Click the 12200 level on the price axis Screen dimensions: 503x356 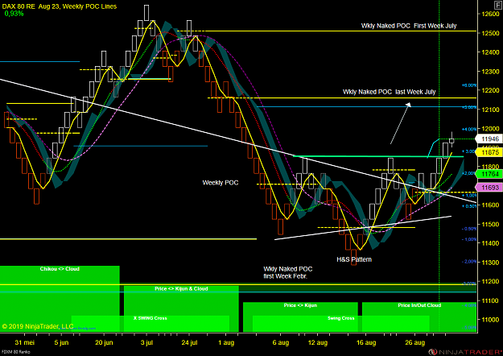(x=490, y=90)
